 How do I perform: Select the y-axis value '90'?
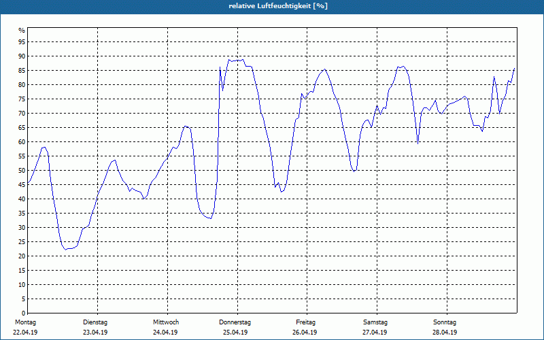22,56
